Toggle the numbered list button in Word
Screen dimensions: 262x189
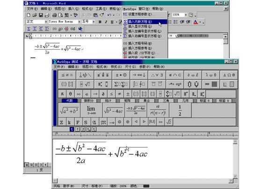[170, 22]
